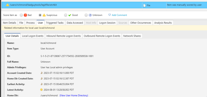Screen dimensions: 207x97
Task: Click moon icon beside Account Created Date
Action: tap(42, 73)
